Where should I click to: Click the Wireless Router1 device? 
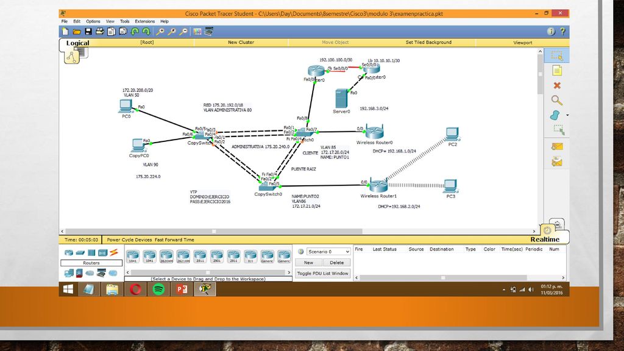(378, 185)
